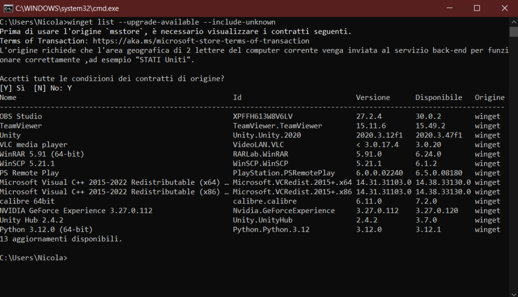This screenshot has height=297, width=518.
Task: Click the Microsoft.VCRedist.2015+.x64 Id
Action: click(x=292, y=182)
